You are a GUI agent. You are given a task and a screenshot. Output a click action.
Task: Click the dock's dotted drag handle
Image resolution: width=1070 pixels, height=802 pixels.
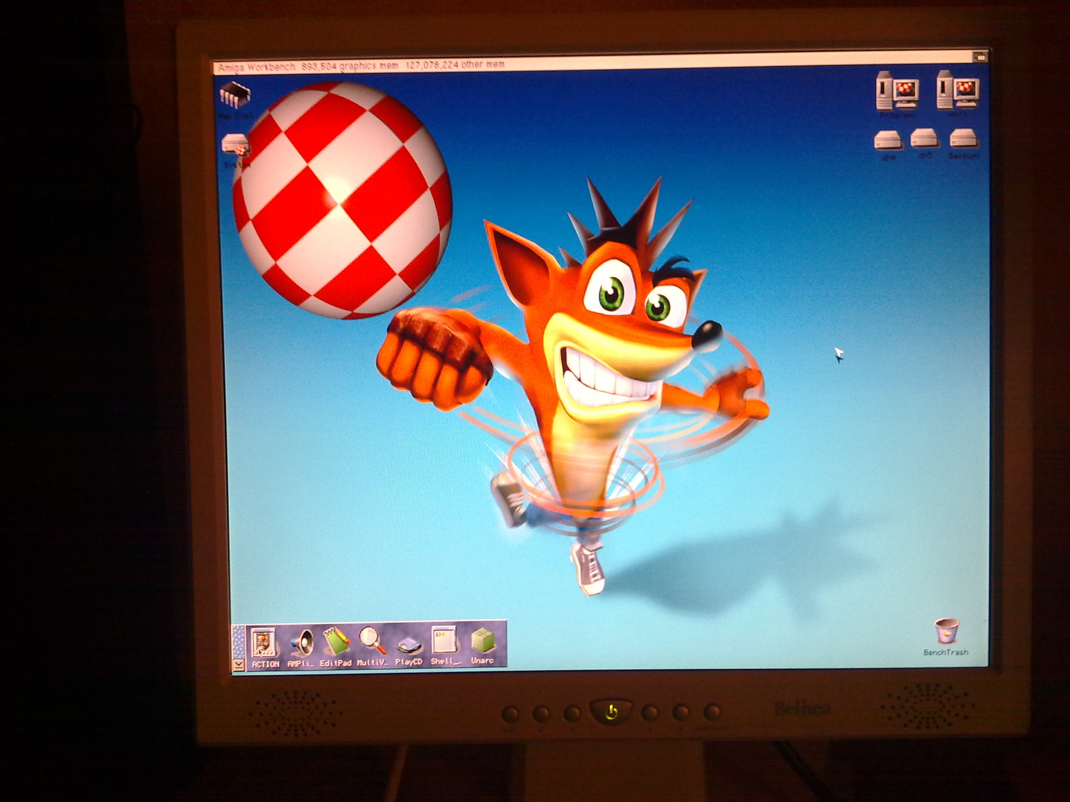(238, 642)
